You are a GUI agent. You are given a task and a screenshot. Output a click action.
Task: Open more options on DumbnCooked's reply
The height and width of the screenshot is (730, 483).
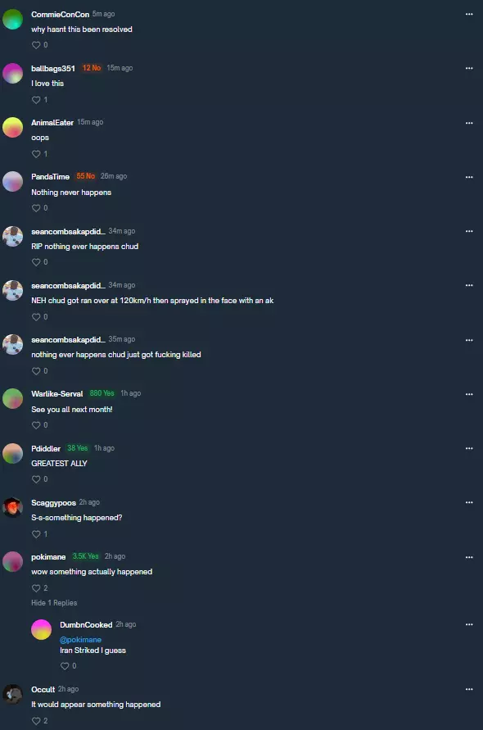pos(469,625)
